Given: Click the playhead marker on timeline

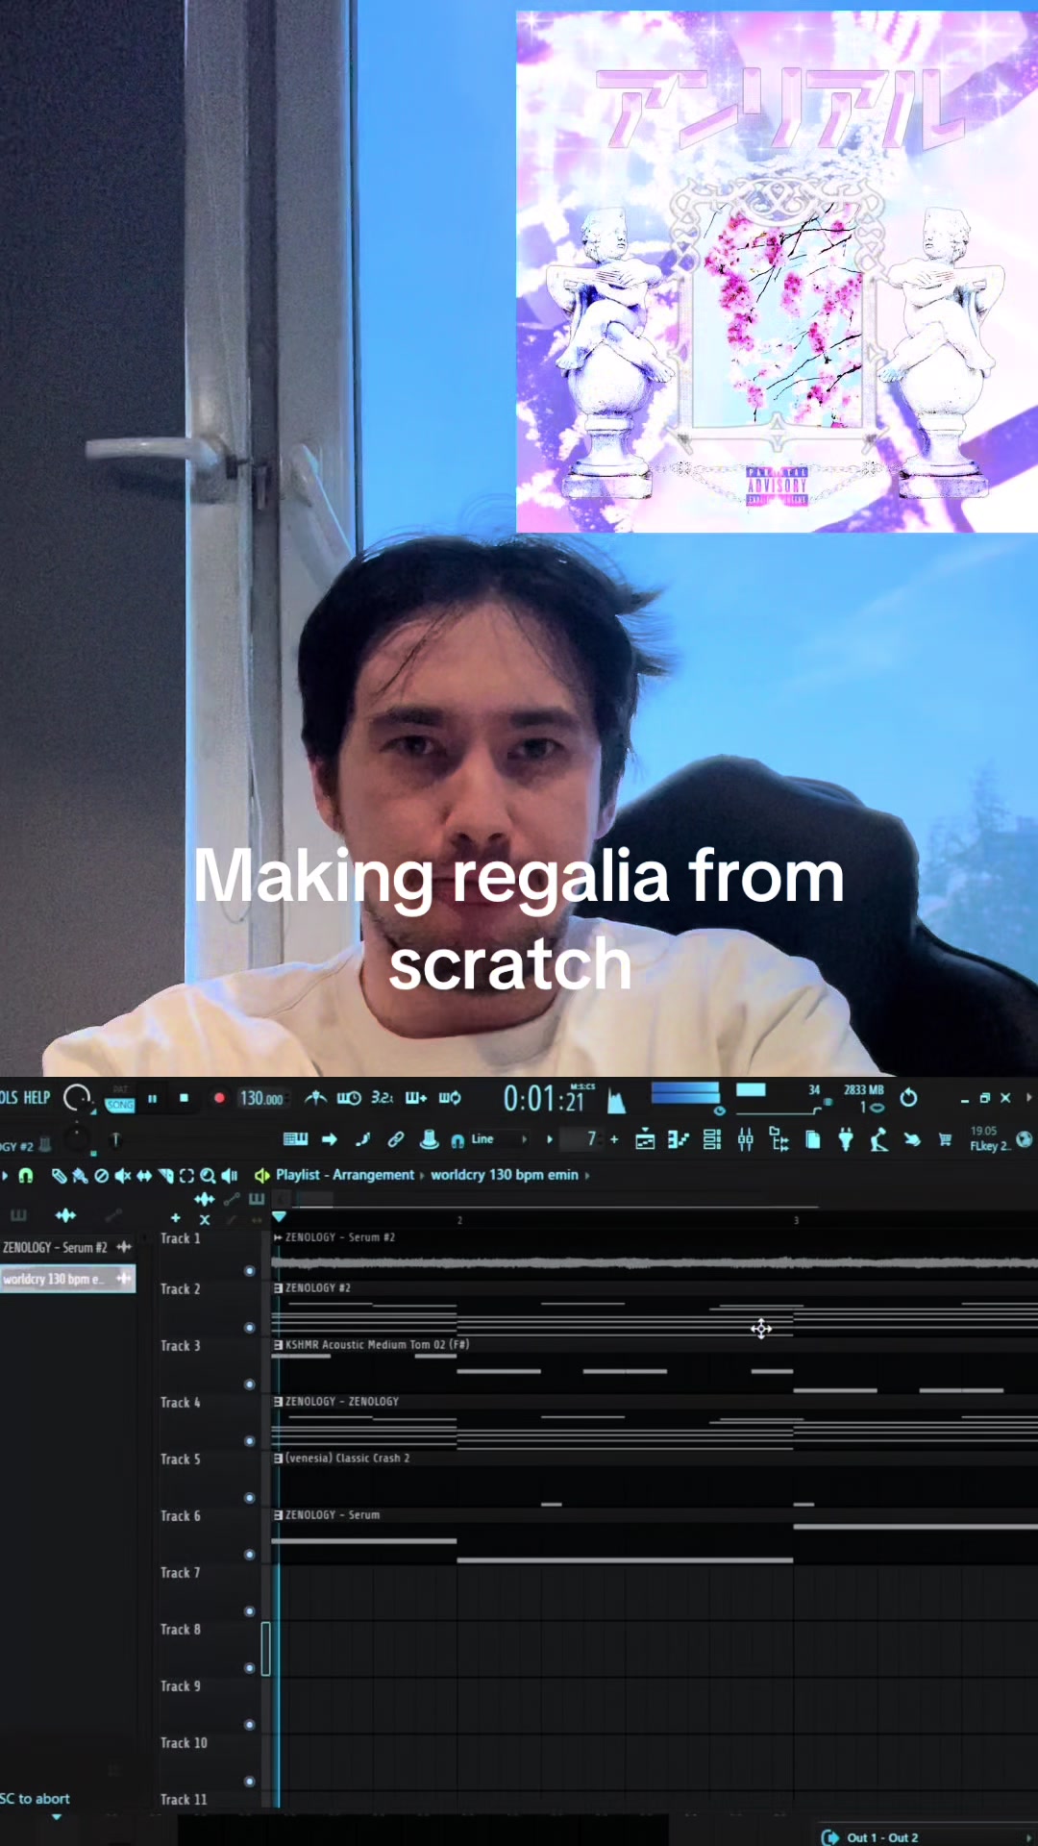Looking at the screenshot, I should [279, 1217].
